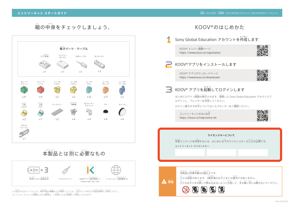Click the quantity 'x 9' under red cube
Screen dimensions: 294x208
[41, 97]
